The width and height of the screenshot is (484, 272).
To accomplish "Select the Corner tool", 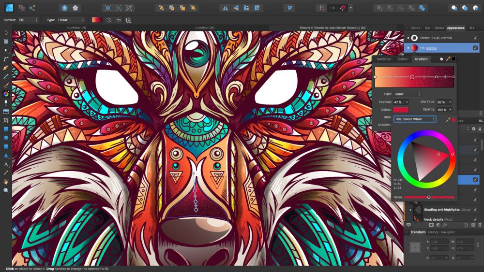I will pyautogui.click(x=6, y=59).
